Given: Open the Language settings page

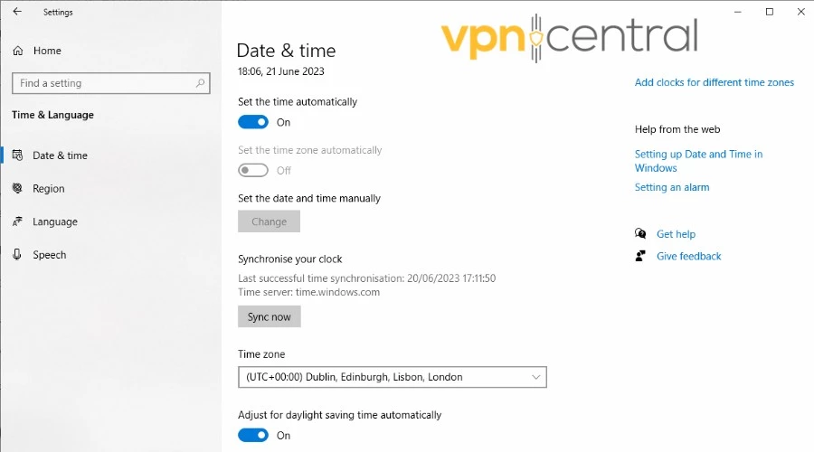Looking at the screenshot, I should pos(55,221).
